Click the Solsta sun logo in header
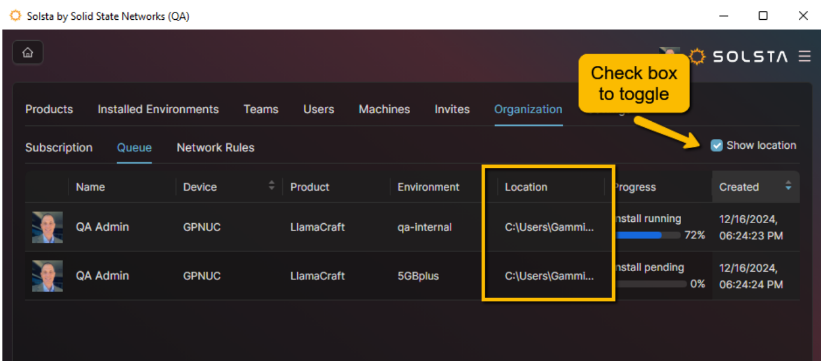The width and height of the screenshot is (821, 361). coord(697,56)
